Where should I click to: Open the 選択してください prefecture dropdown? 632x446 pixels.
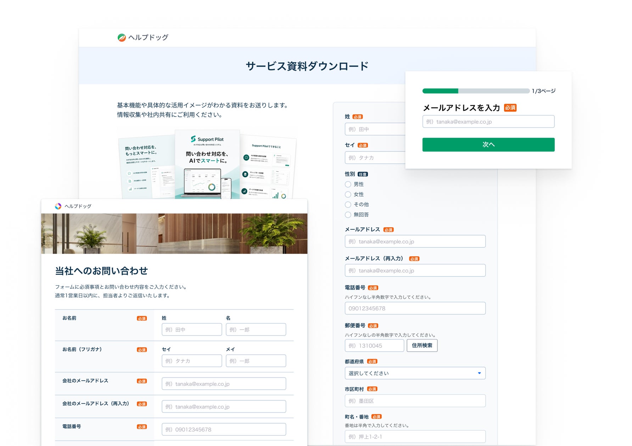click(415, 373)
